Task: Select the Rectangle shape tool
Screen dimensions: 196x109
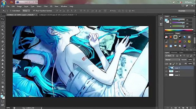Action: click(3, 83)
